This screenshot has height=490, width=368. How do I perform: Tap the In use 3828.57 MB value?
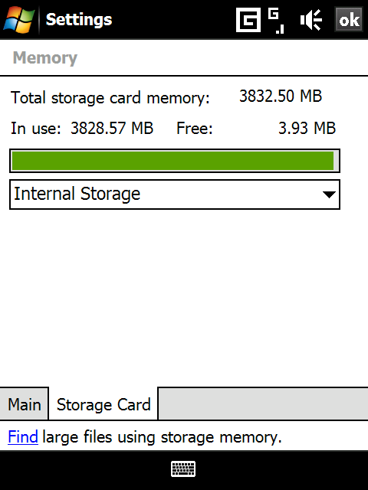[112, 128]
